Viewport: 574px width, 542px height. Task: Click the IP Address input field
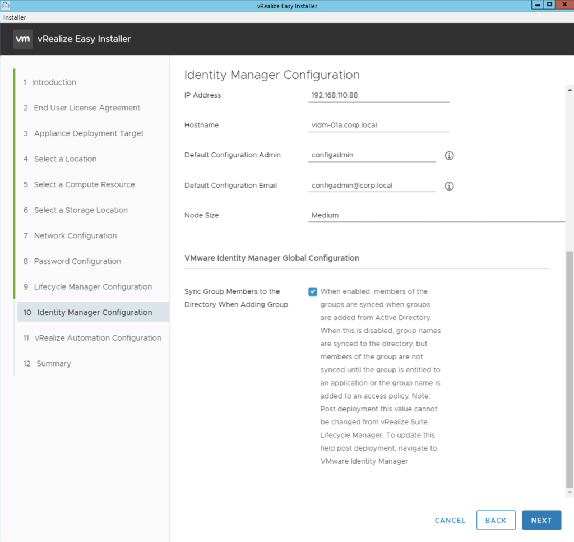[378, 95]
